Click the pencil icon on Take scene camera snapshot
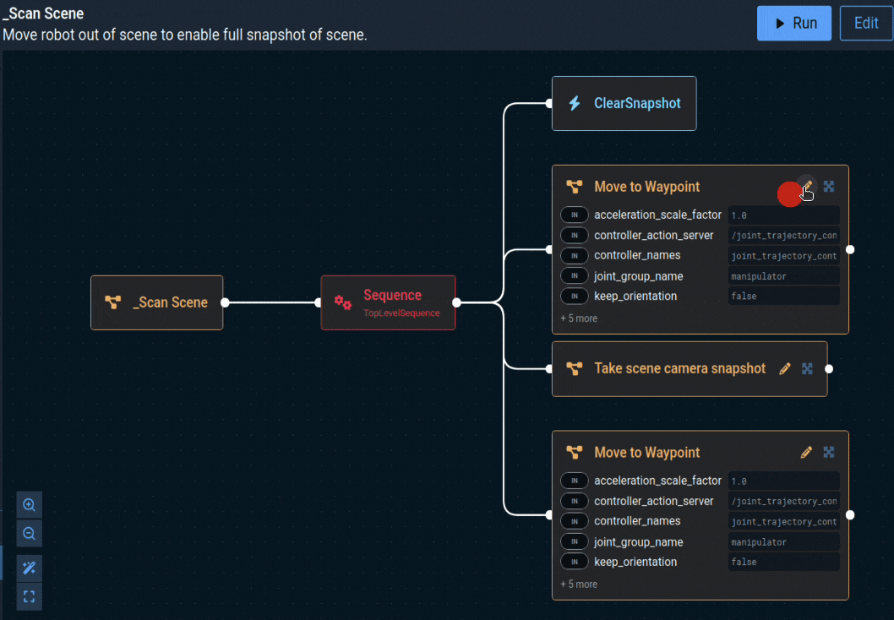Image resolution: width=894 pixels, height=620 pixels. [x=784, y=368]
